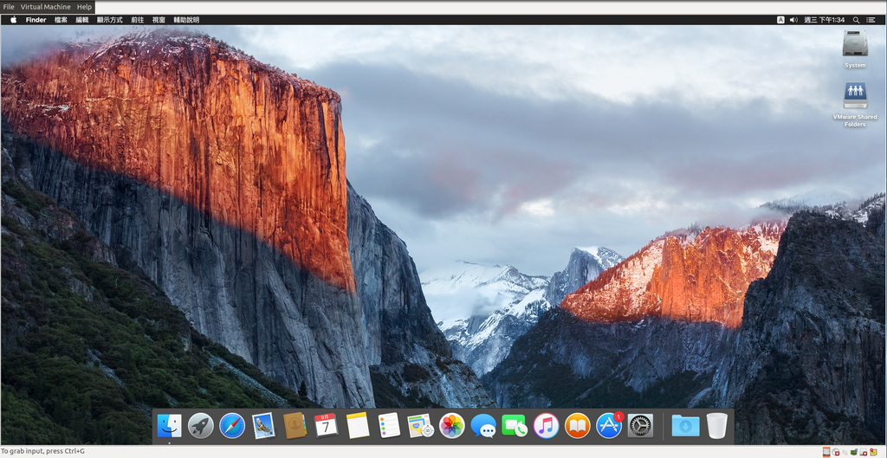Open iTunes music note icon
This screenshot has height=458, width=887.
click(546, 426)
